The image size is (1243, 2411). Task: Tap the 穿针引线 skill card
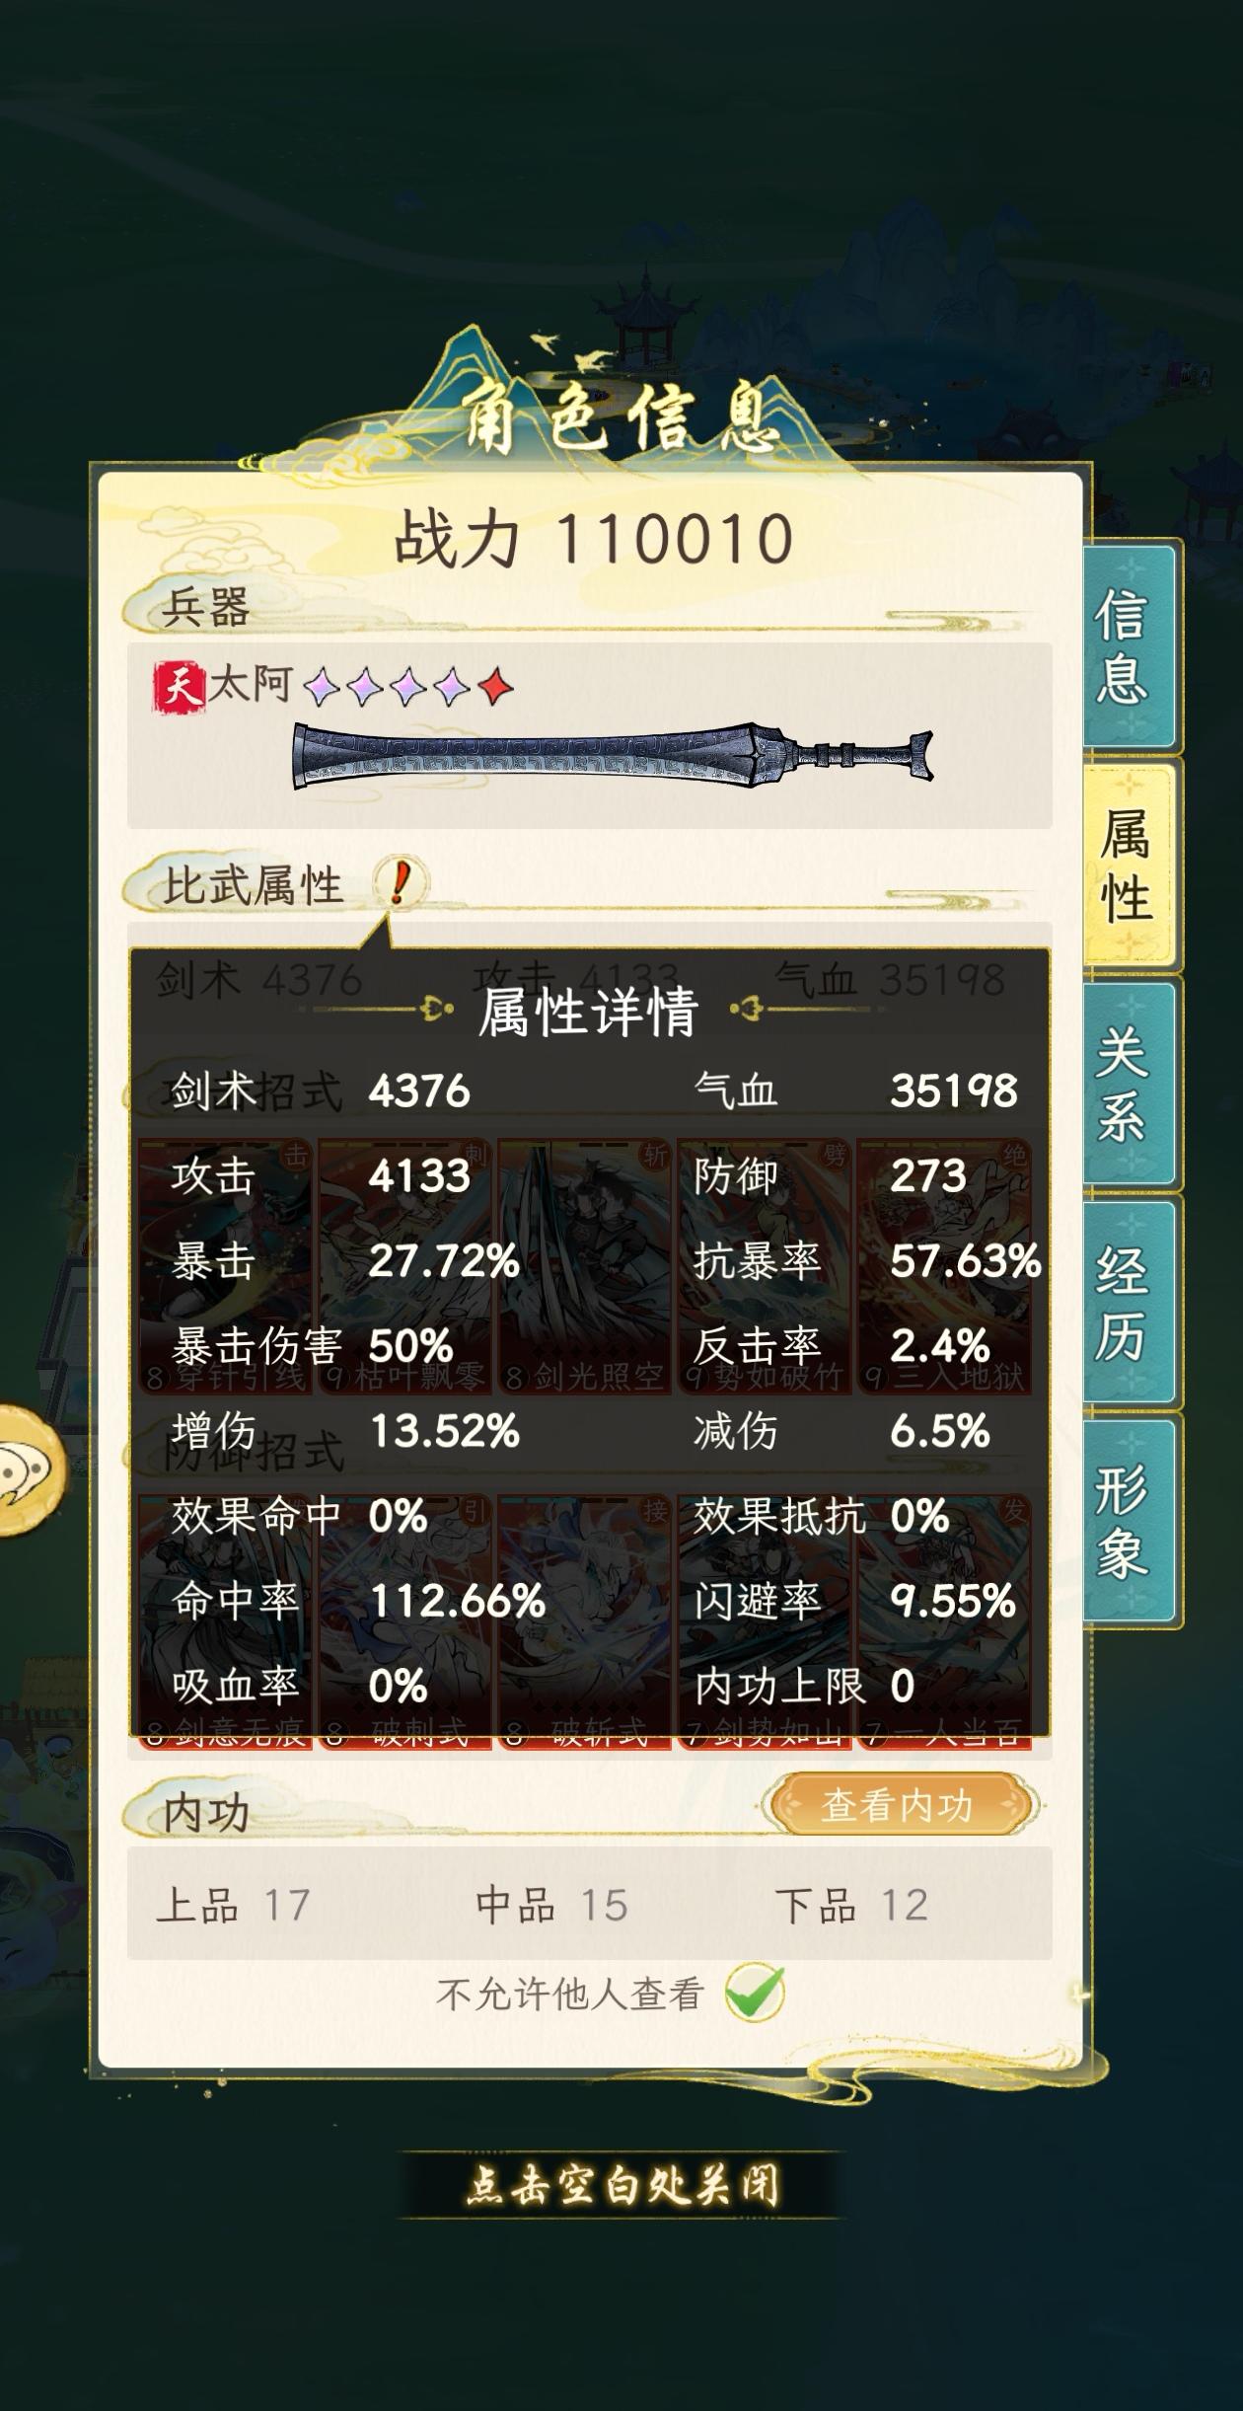[226, 1266]
